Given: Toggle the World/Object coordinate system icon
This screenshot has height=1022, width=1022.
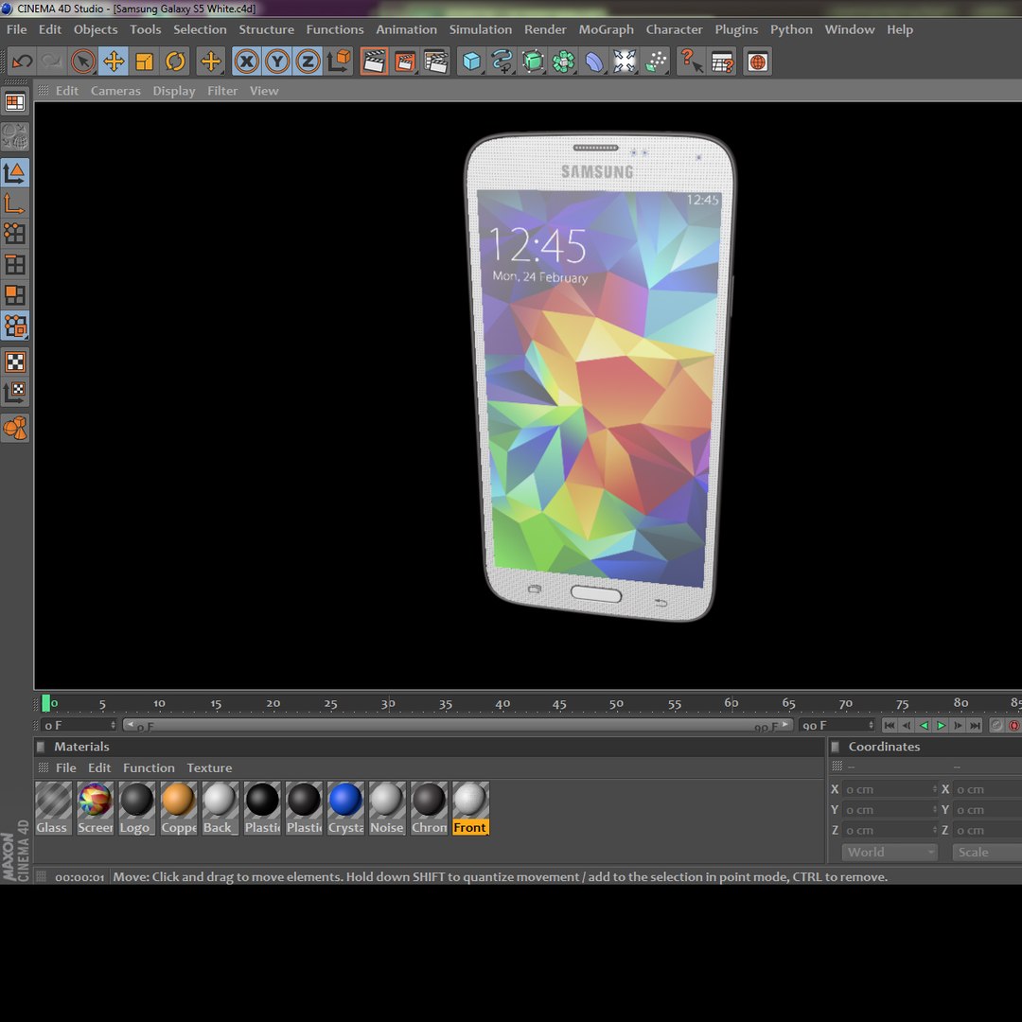Looking at the screenshot, I should click(339, 62).
